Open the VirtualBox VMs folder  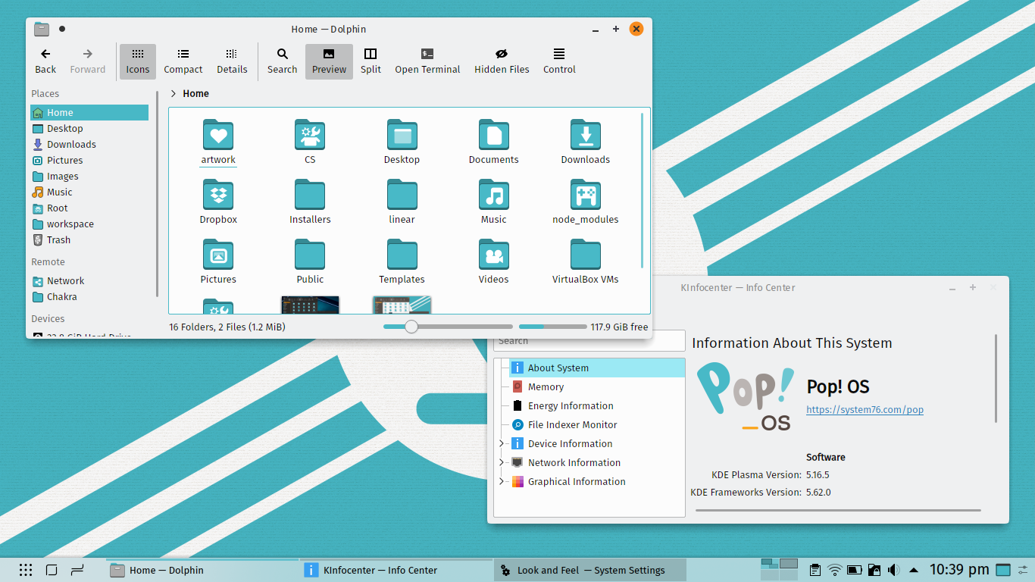click(585, 262)
